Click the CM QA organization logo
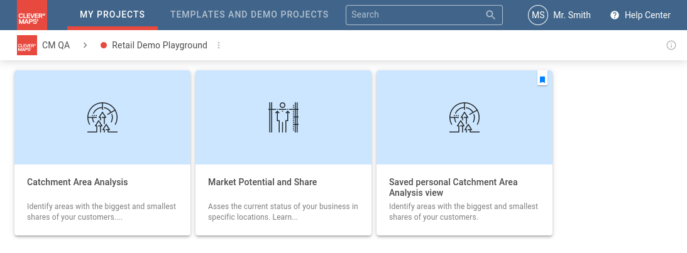Image resolution: width=687 pixels, height=253 pixels. [27, 45]
